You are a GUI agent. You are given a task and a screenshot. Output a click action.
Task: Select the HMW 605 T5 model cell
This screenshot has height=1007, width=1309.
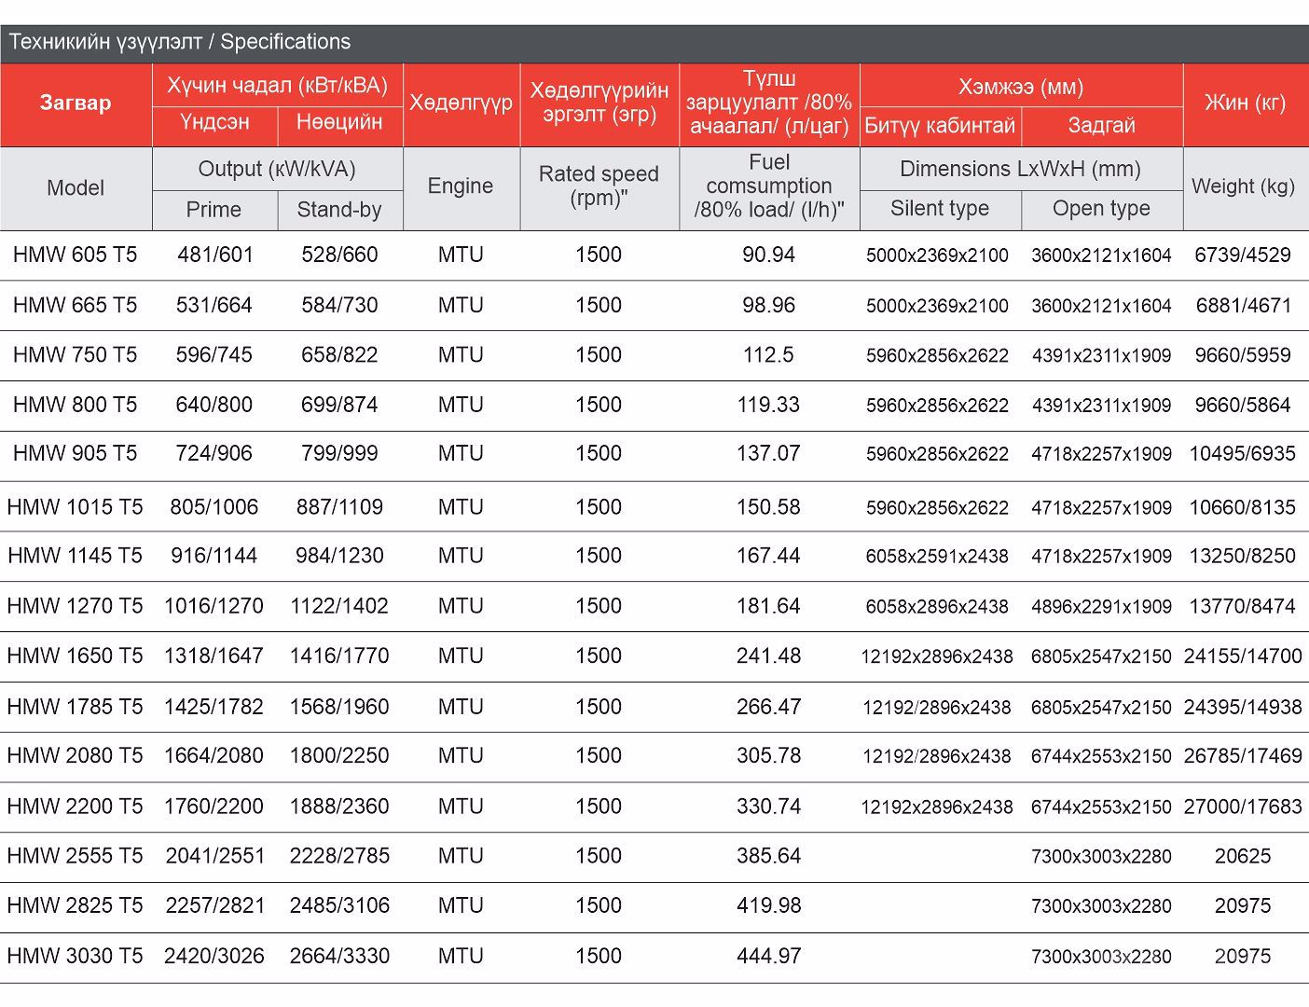pyautogui.click(x=76, y=255)
